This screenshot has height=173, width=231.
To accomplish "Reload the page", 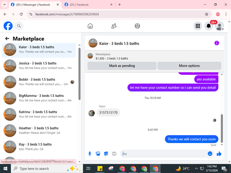I will pyautogui.click(x=21, y=14).
